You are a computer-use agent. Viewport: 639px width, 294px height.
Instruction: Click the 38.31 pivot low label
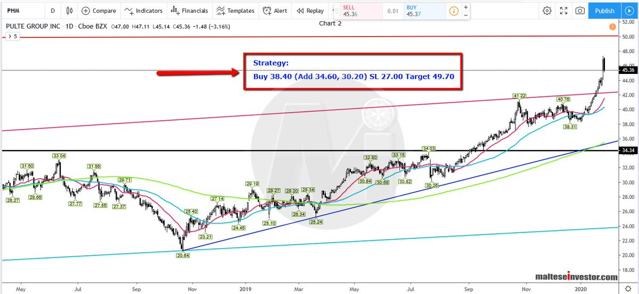point(571,127)
